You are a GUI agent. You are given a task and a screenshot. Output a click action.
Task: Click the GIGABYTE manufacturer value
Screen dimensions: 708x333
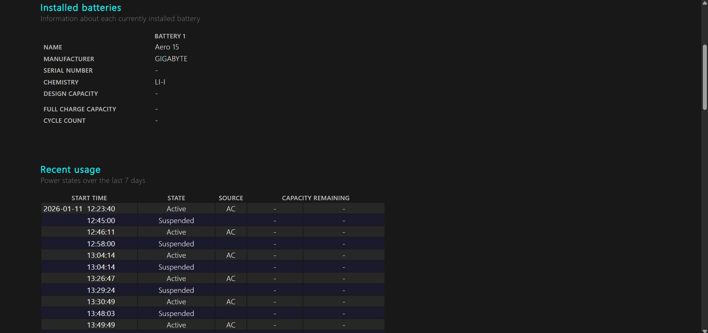[x=171, y=59]
